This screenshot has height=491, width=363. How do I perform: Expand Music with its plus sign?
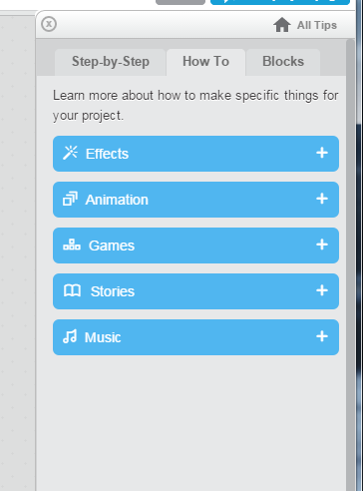point(322,336)
